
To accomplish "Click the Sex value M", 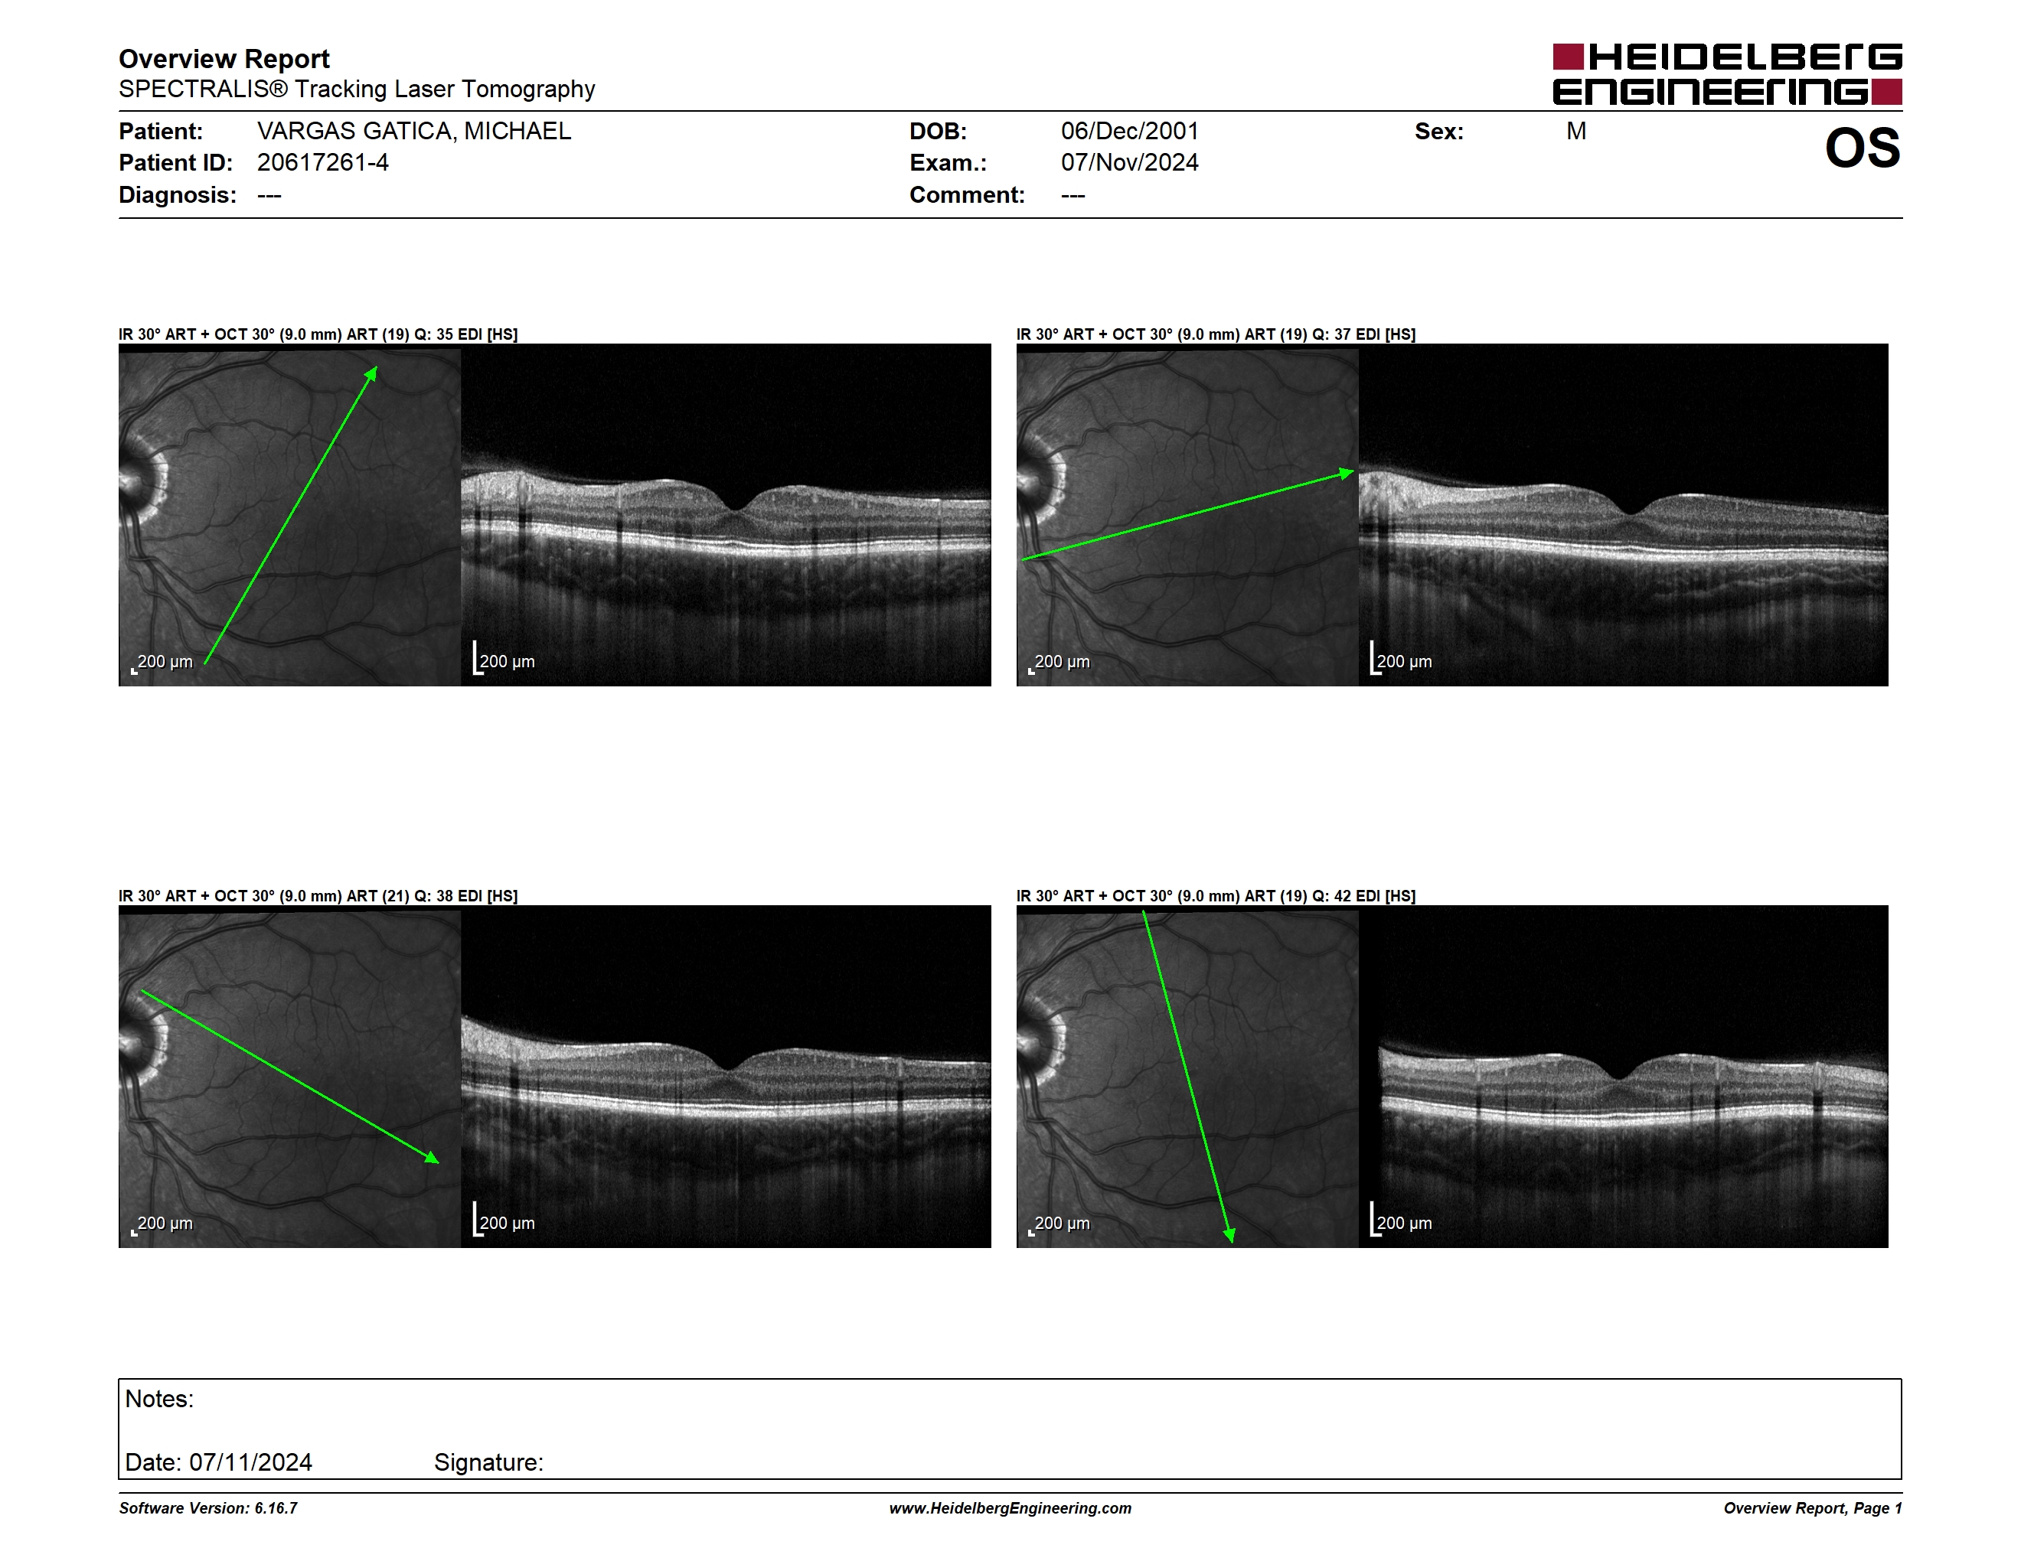I will point(1576,132).
